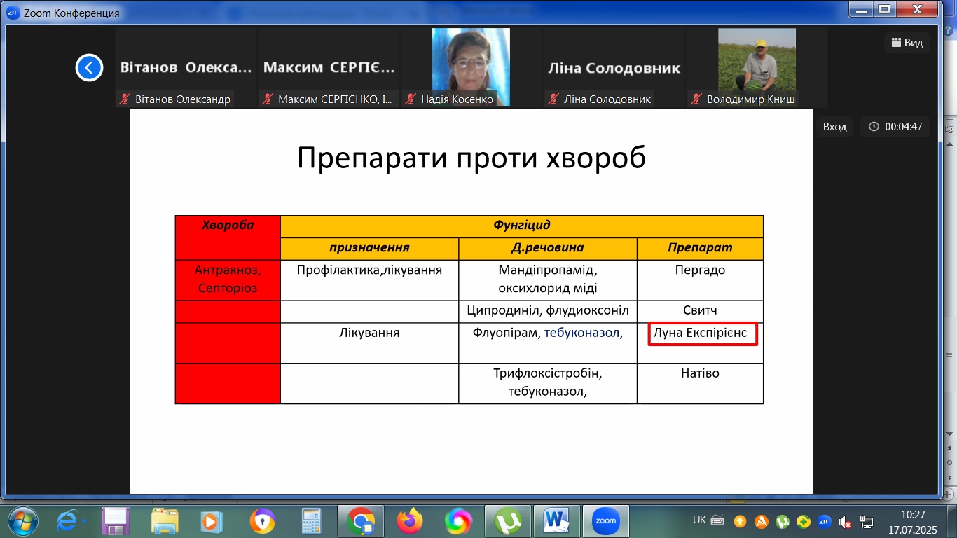Screen dimensions: 957x538
Task: Select Ліна Солодовник participant tile
Action: tap(614, 67)
